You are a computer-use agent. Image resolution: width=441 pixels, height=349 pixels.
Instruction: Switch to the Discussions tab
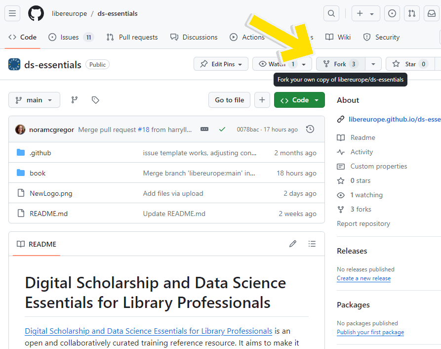pos(194,37)
